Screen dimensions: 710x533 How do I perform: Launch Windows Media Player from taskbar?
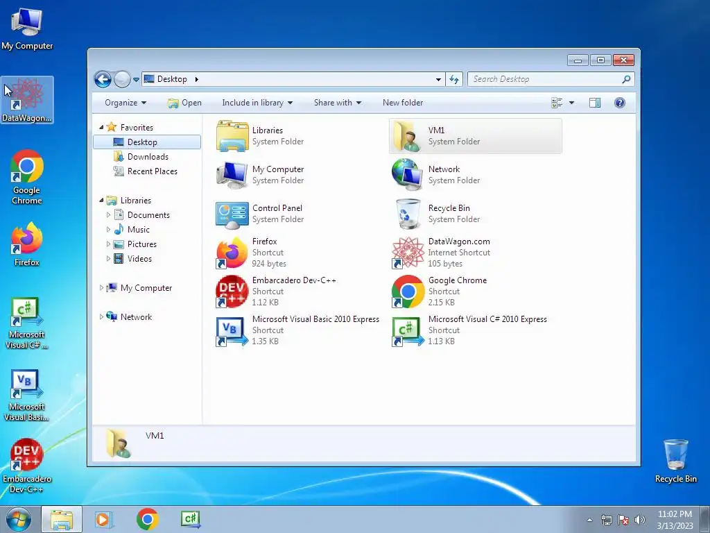[x=104, y=519]
